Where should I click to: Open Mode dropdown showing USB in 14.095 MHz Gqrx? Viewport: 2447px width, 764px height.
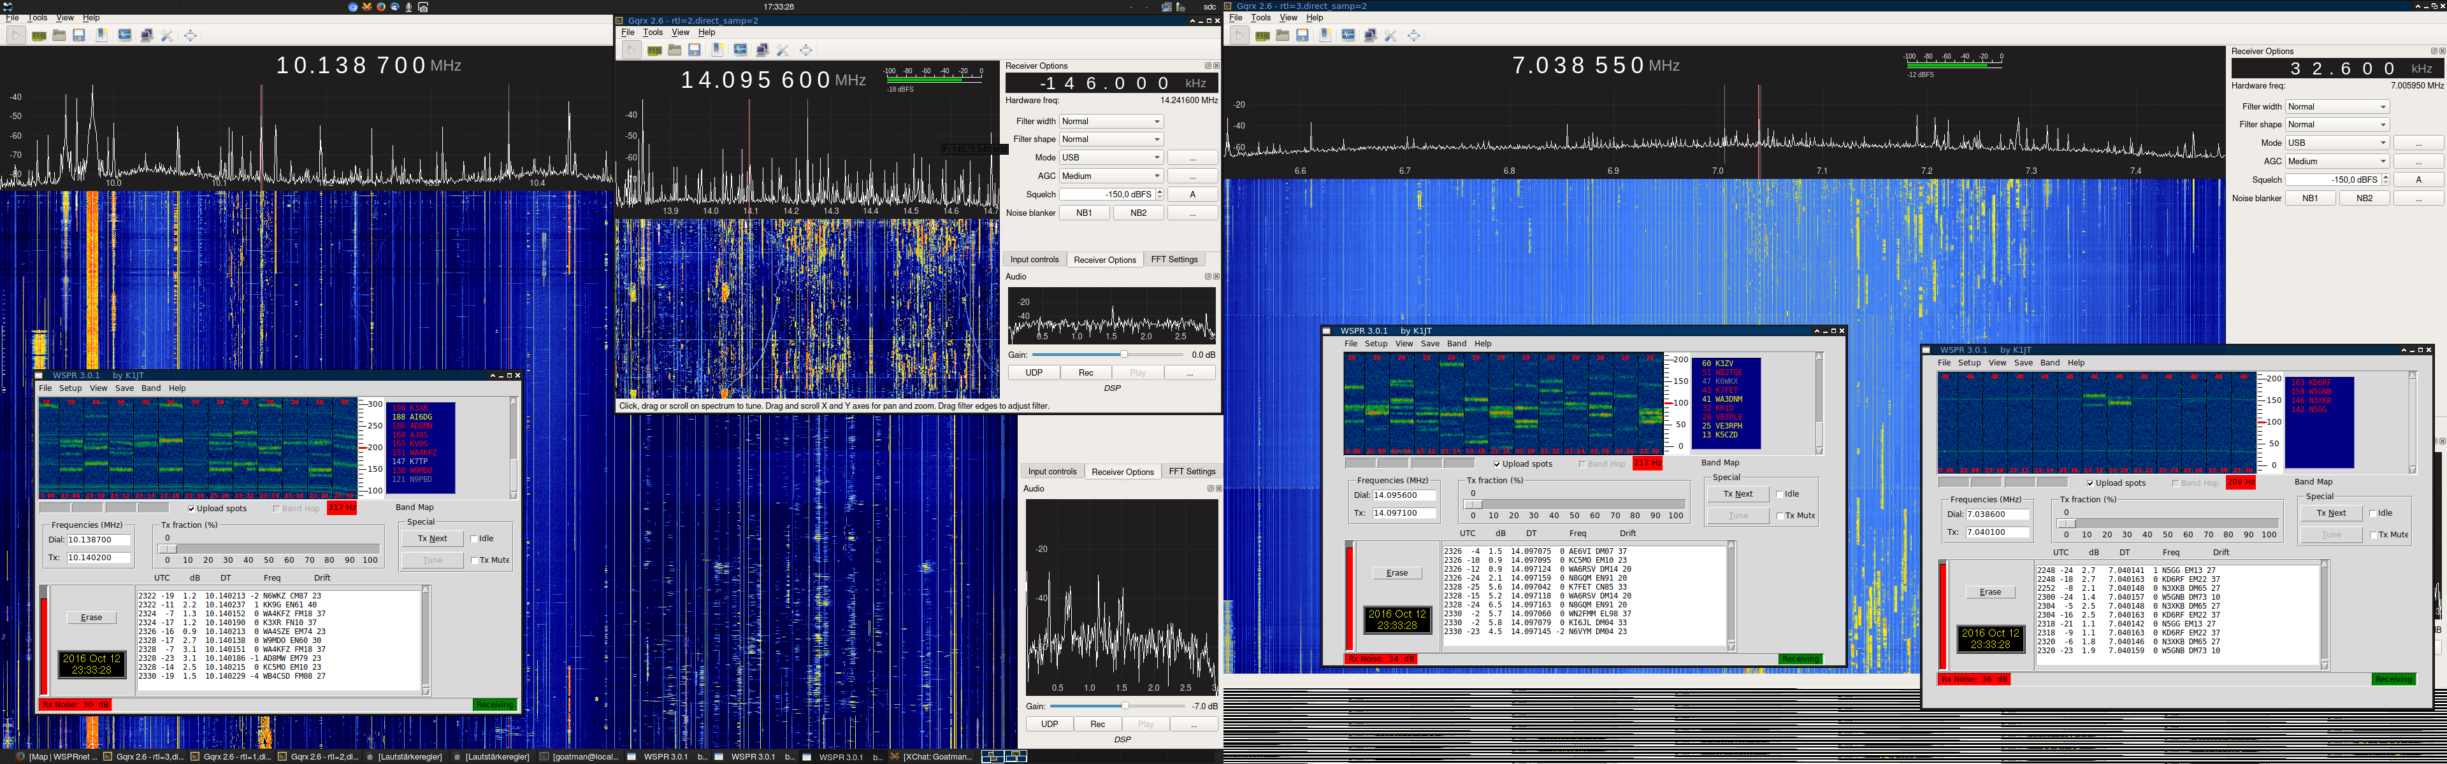pos(1111,157)
